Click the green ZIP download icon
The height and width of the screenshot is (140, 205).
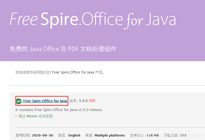pyautogui.click(x=19, y=101)
